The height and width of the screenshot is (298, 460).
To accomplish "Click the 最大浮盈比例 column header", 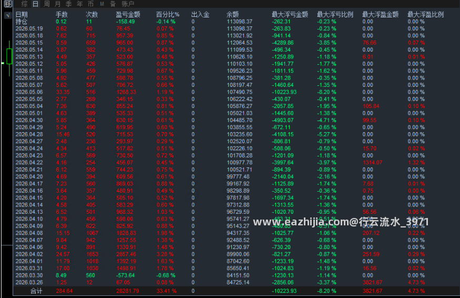I will pos(425,14).
